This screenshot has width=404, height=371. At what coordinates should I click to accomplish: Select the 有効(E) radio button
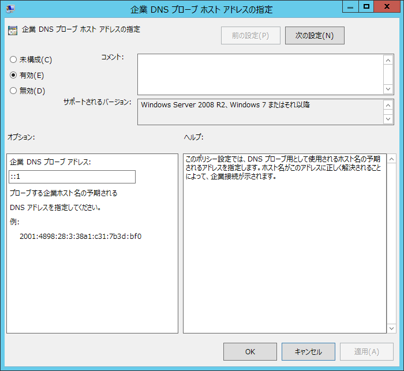point(13,75)
